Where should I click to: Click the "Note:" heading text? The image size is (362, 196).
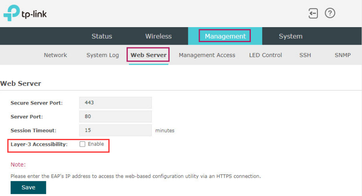click(x=18, y=164)
